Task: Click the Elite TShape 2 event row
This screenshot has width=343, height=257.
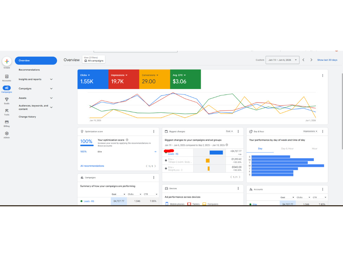Action: pyautogui.click(x=203, y=161)
